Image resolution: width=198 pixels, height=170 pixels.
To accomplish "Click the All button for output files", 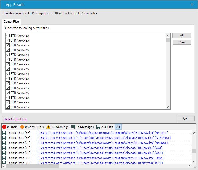I will 182,35.
